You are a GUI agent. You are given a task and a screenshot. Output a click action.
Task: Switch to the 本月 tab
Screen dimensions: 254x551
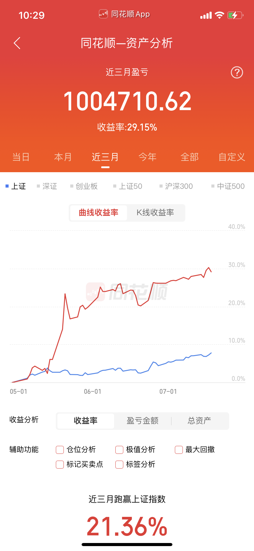(x=63, y=157)
